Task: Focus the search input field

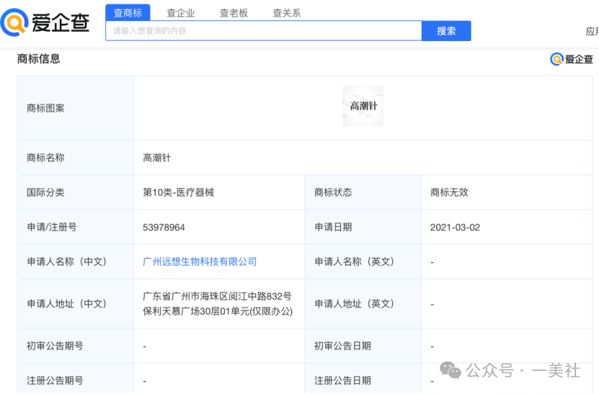Action: 264,31
